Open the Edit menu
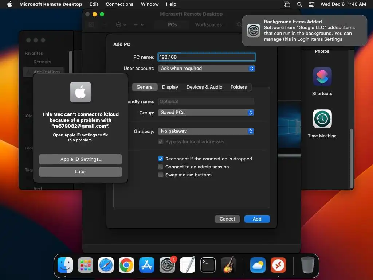The width and height of the screenshot is (373, 280). click(x=94, y=4)
